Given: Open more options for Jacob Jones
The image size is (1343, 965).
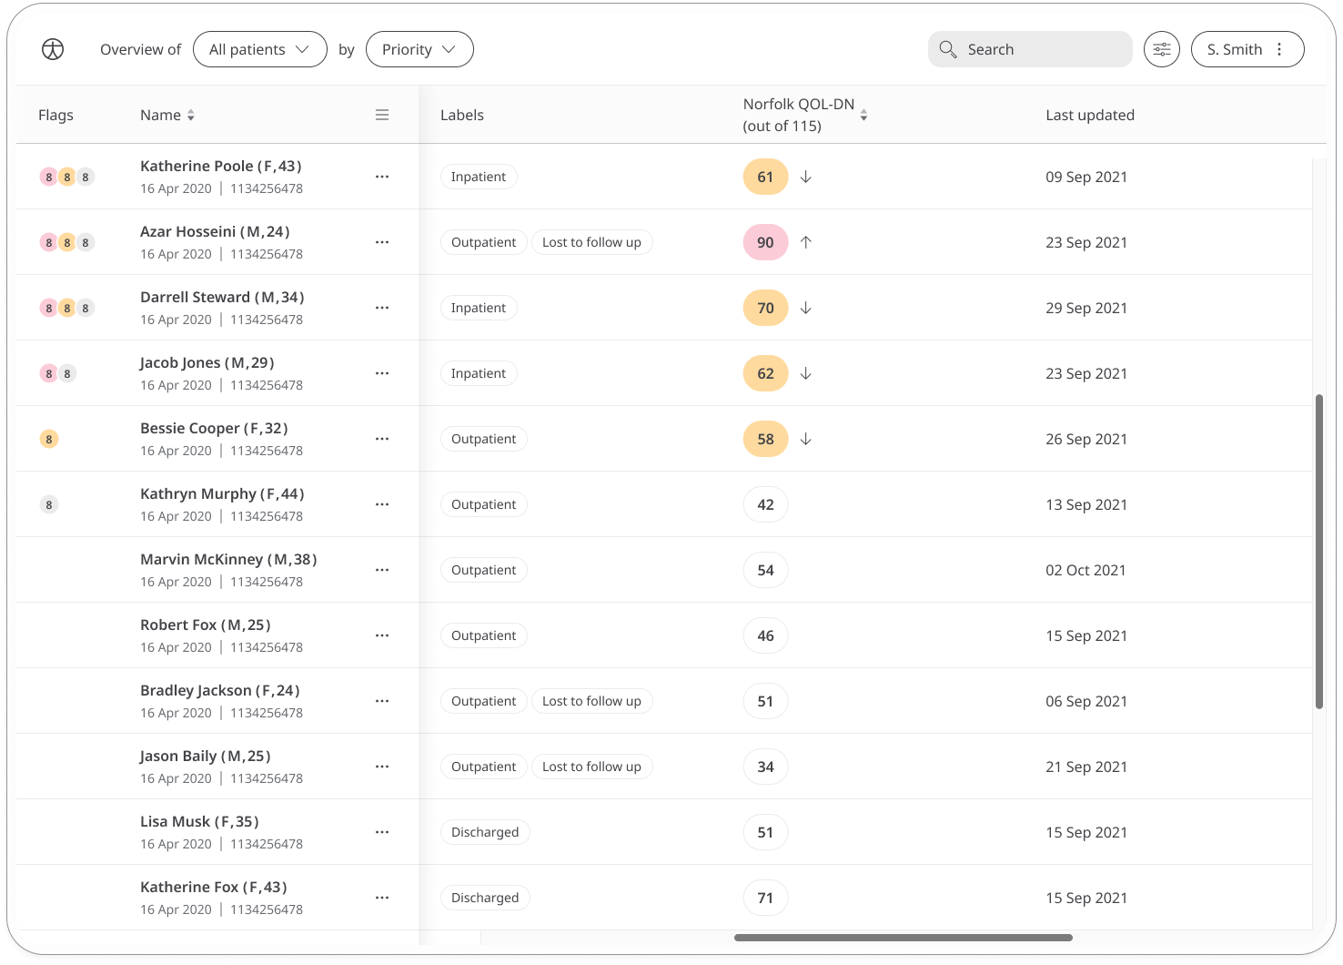Looking at the screenshot, I should [x=382, y=373].
